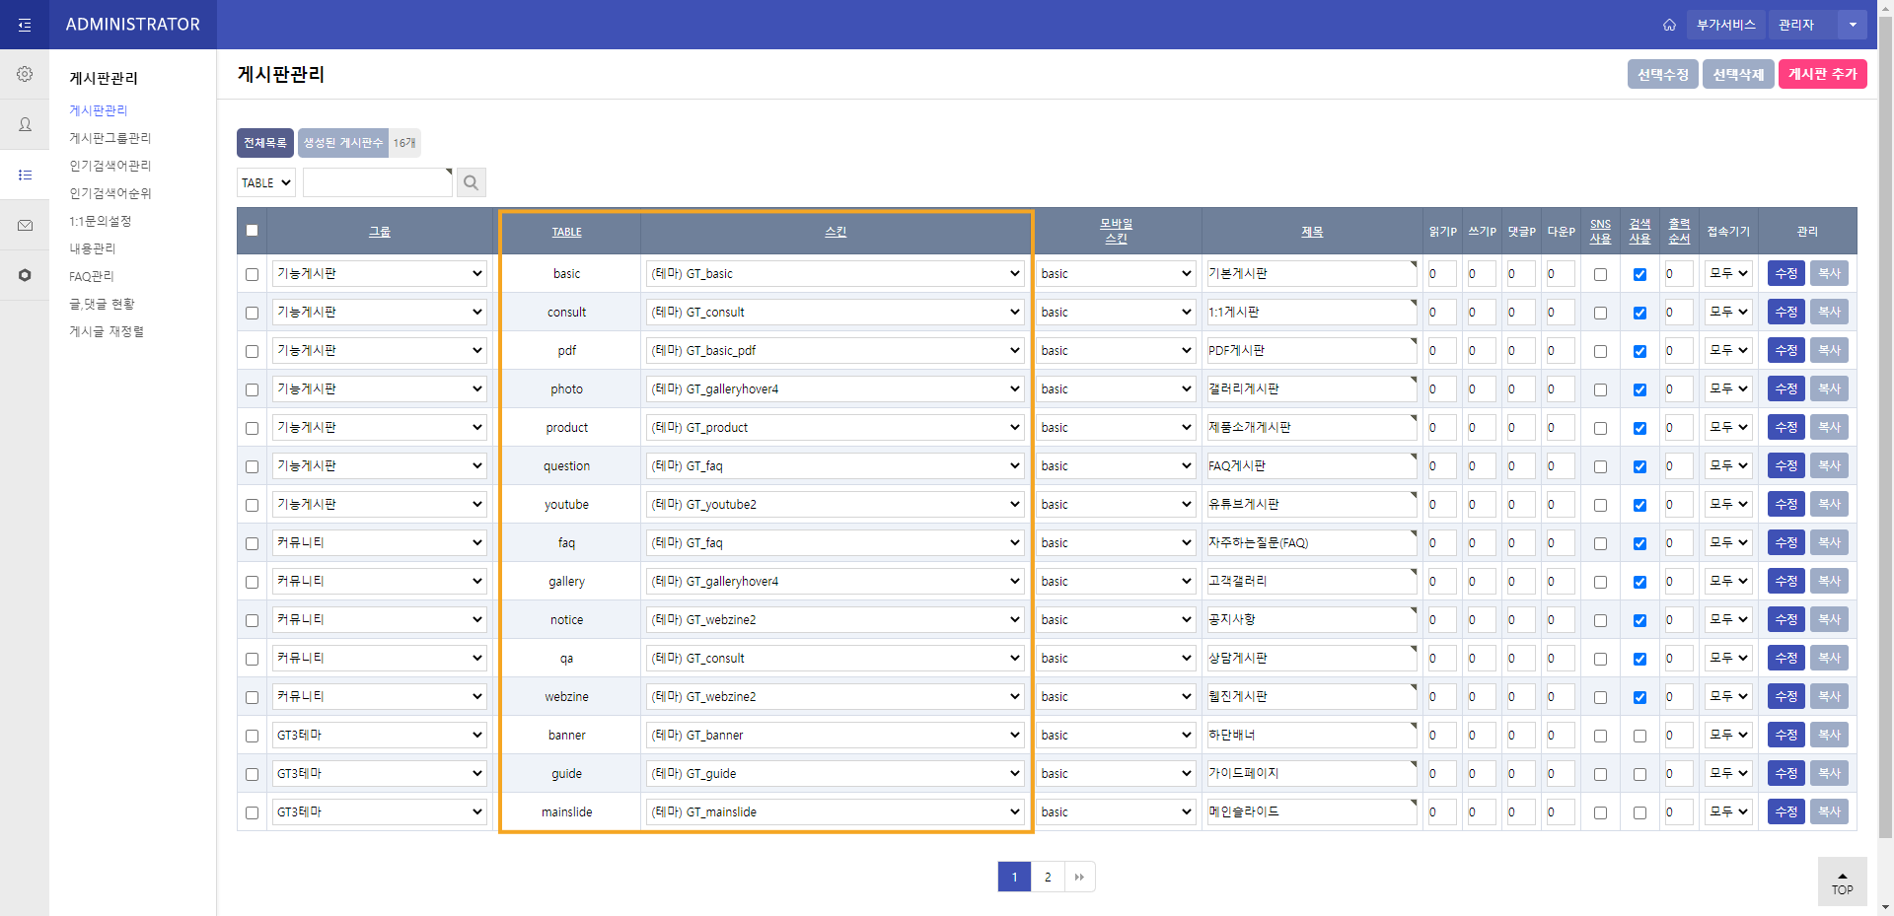Select the basic row checkbox
This screenshot has height=916, width=1894.
[252, 274]
